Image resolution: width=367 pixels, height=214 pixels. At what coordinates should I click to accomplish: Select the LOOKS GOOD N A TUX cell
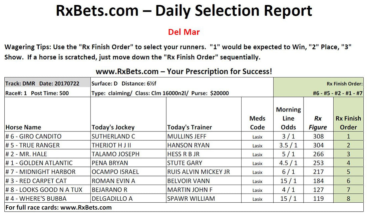point(47,190)
